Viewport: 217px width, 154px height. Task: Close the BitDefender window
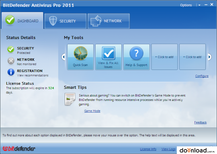click(x=212, y=4)
